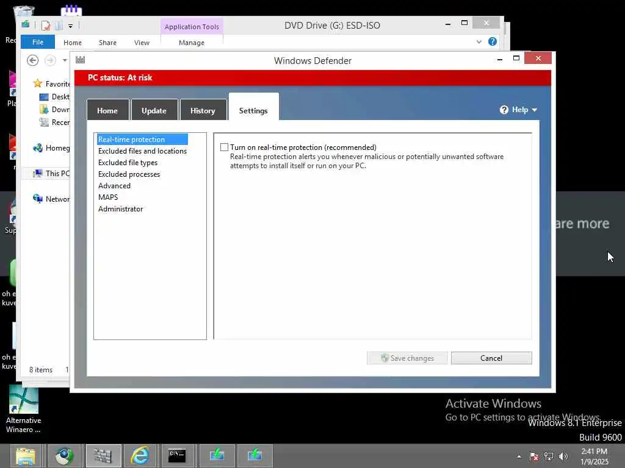
Task: Select Excluded files and locations
Action: point(142,151)
